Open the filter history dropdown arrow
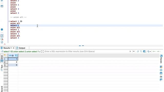 tap(134, 51)
